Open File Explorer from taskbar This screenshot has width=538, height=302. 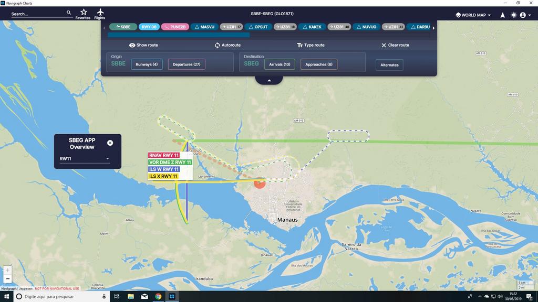(x=131, y=297)
